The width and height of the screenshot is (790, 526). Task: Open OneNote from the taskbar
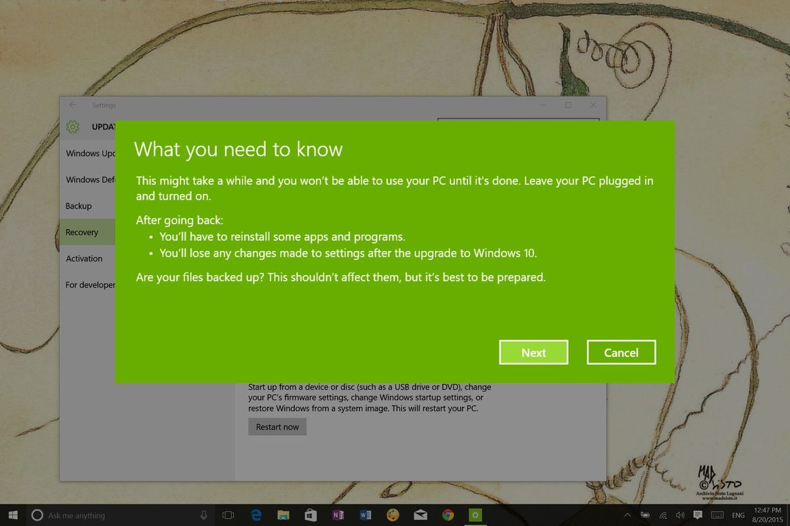pyautogui.click(x=338, y=515)
